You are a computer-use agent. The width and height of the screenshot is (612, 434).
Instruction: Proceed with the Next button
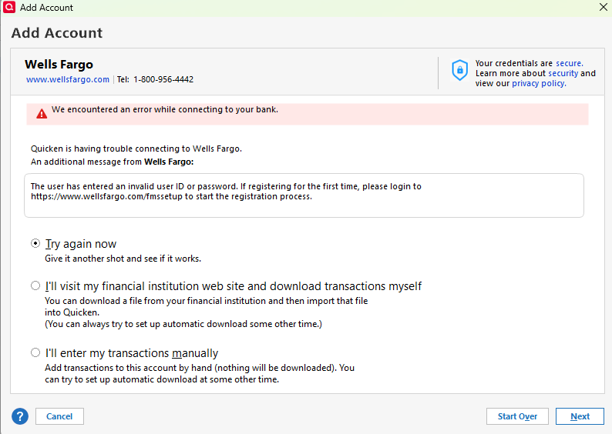[580, 416]
